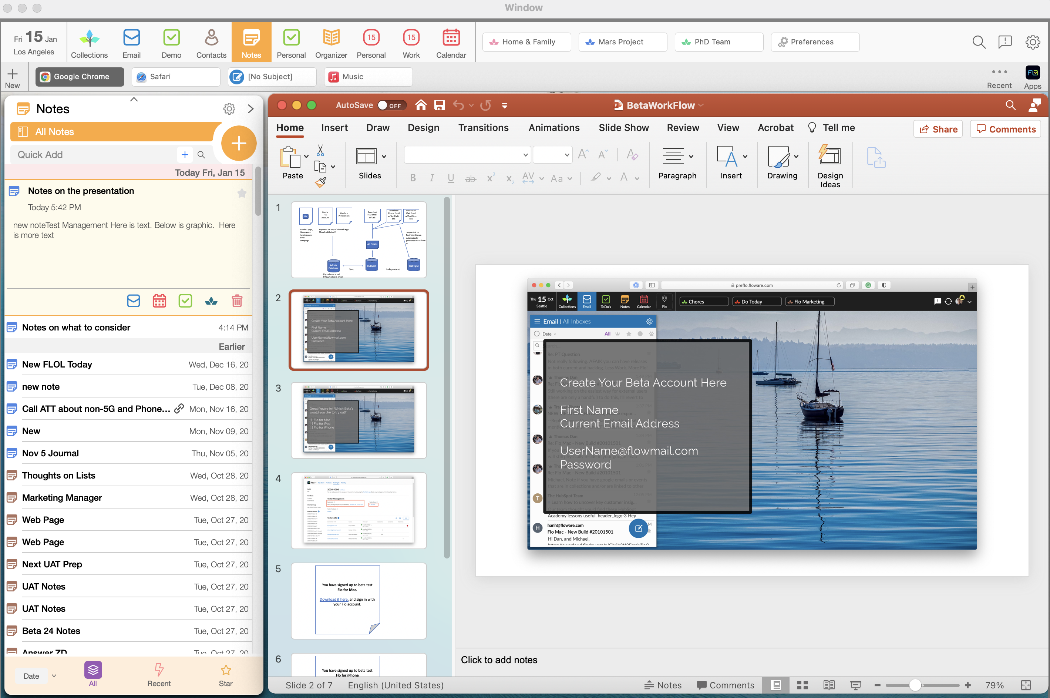The width and height of the screenshot is (1050, 698).
Task: Toggle Bold formatting
Action: click(x=413, y=178)
